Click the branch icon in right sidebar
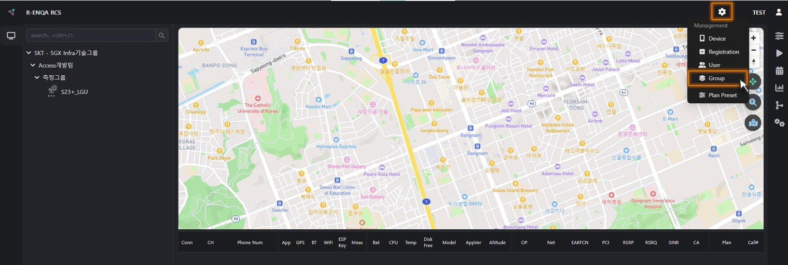The width and height of the screenshot is (788, 265). click(779, 105)
